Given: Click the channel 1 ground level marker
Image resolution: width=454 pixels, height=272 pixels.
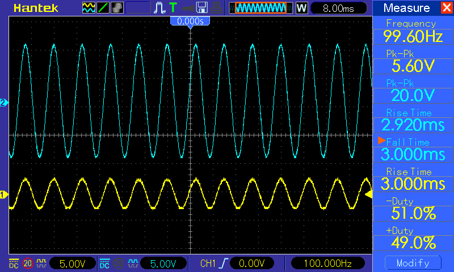Looking at the screenshot, I should click(x=4, y=195).
